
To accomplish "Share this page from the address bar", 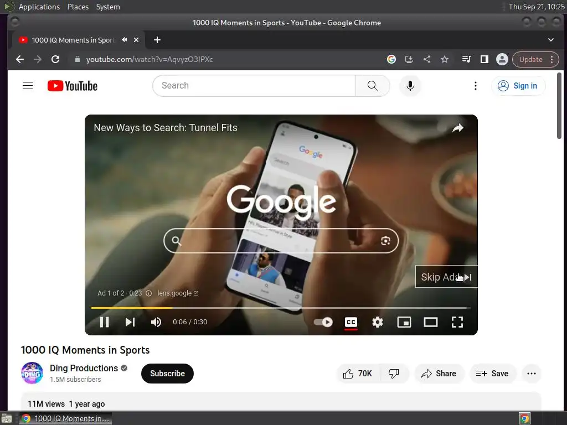I will coord(427,59).
